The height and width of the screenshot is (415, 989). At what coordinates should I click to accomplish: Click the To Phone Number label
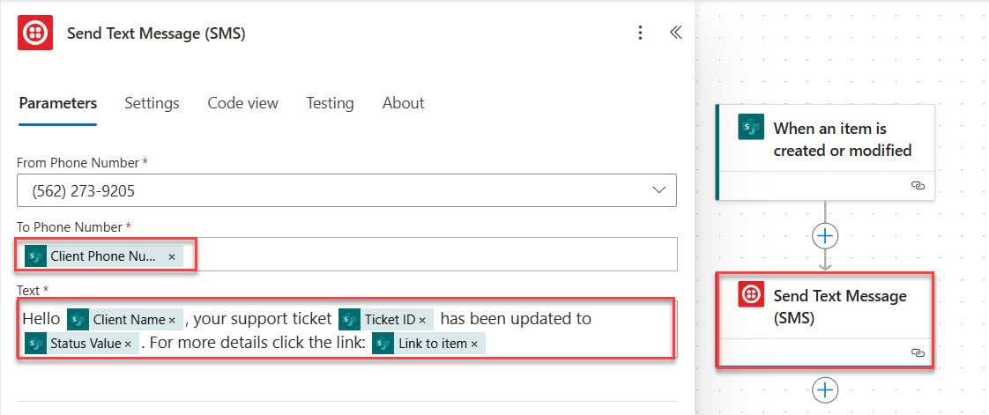tap(70, 226)
